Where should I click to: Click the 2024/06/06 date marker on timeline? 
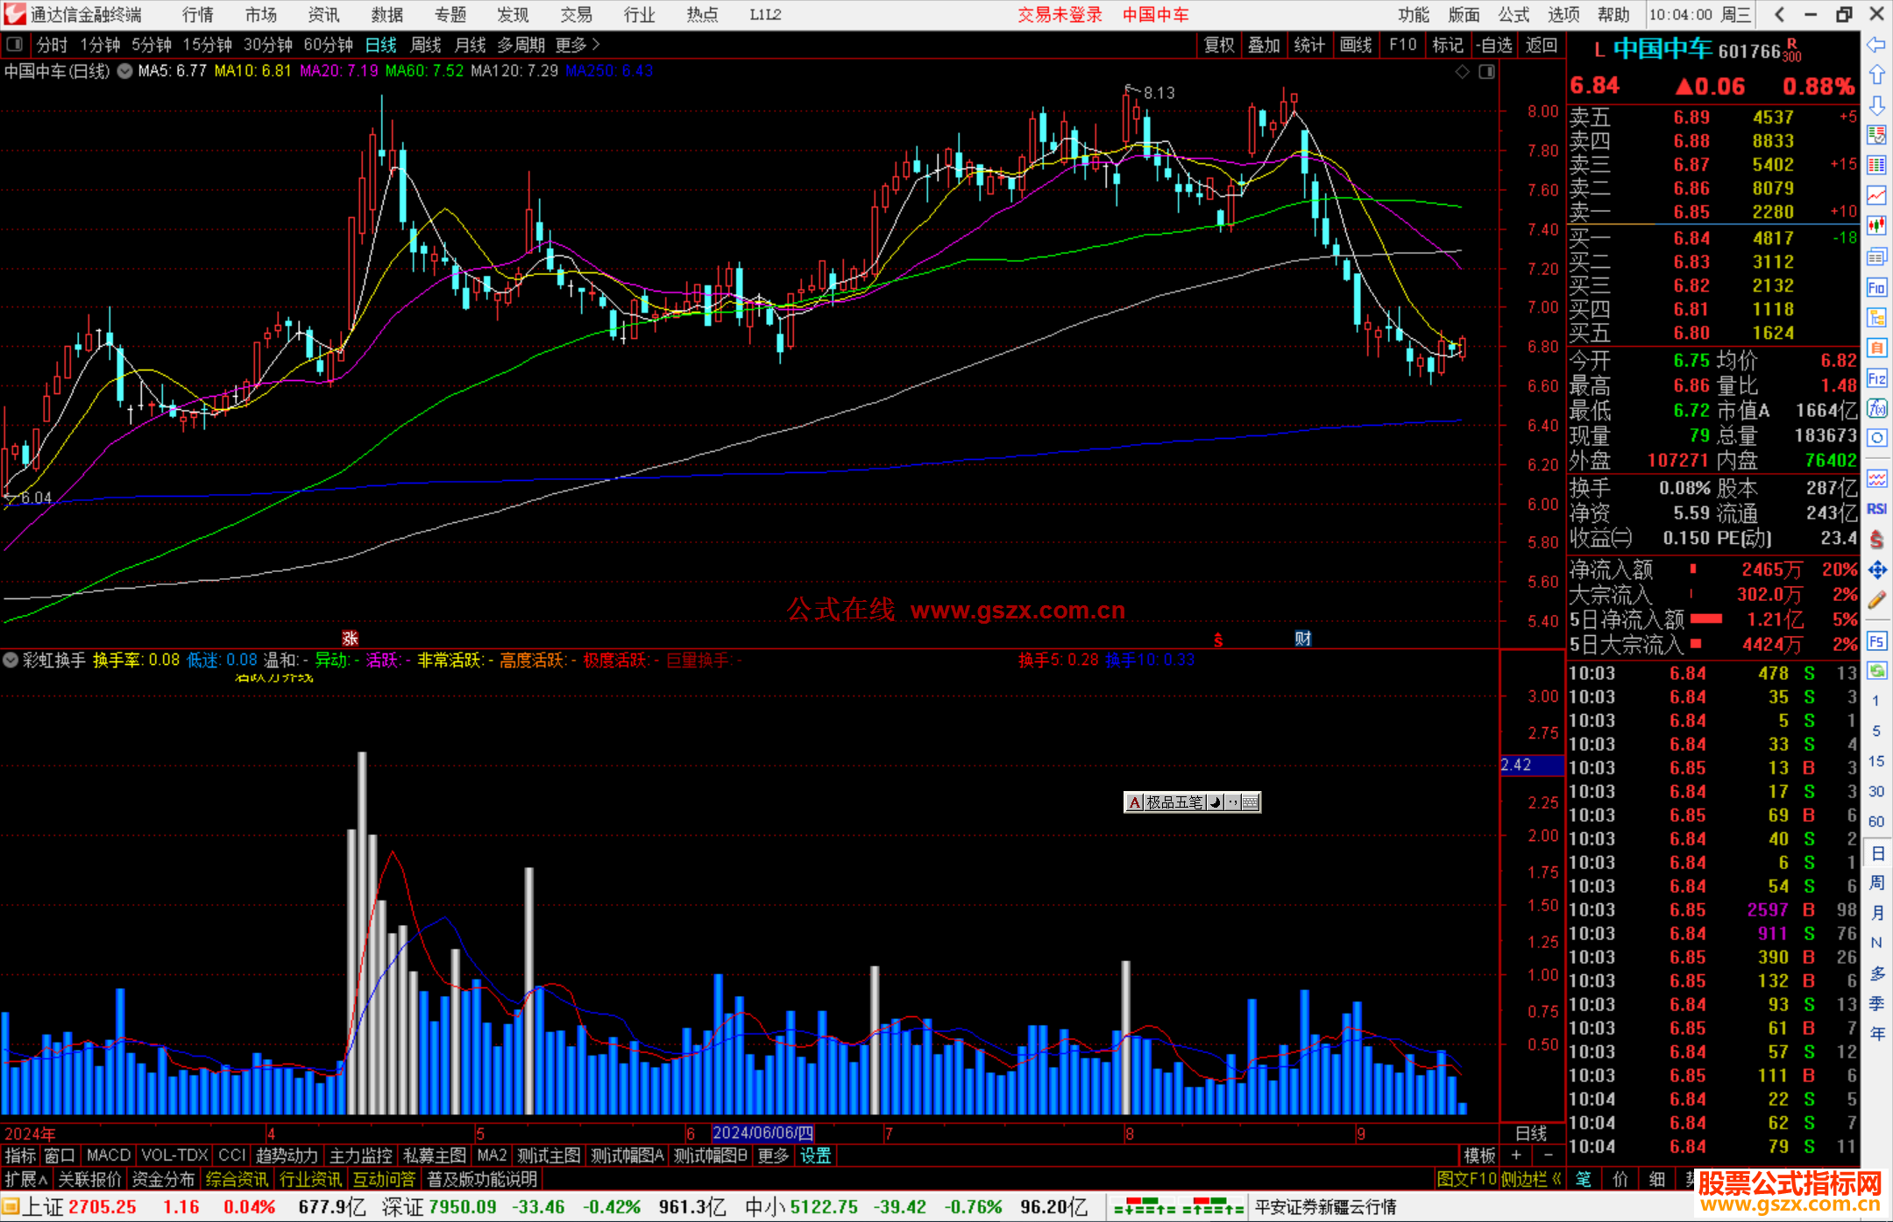point(763,1133)
